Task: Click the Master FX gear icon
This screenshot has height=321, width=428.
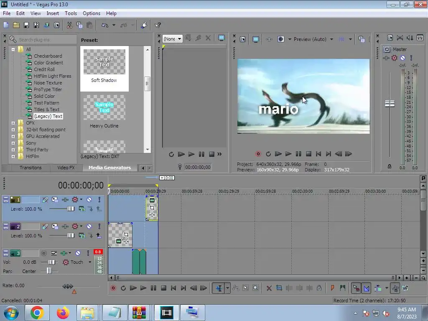Action: pos(394,58)
